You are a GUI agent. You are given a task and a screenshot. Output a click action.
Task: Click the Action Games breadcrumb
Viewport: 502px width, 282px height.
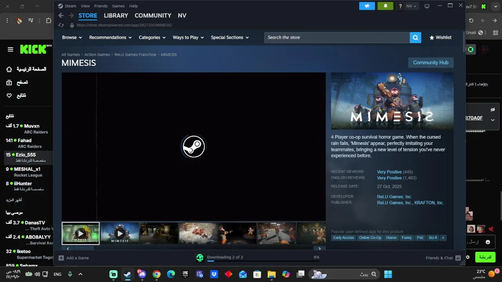[97, 54]
